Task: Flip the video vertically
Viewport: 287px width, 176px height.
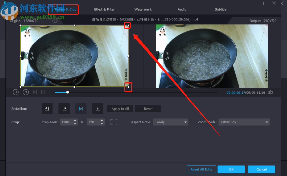Action: pyautogui.click(x=98, y=109)
